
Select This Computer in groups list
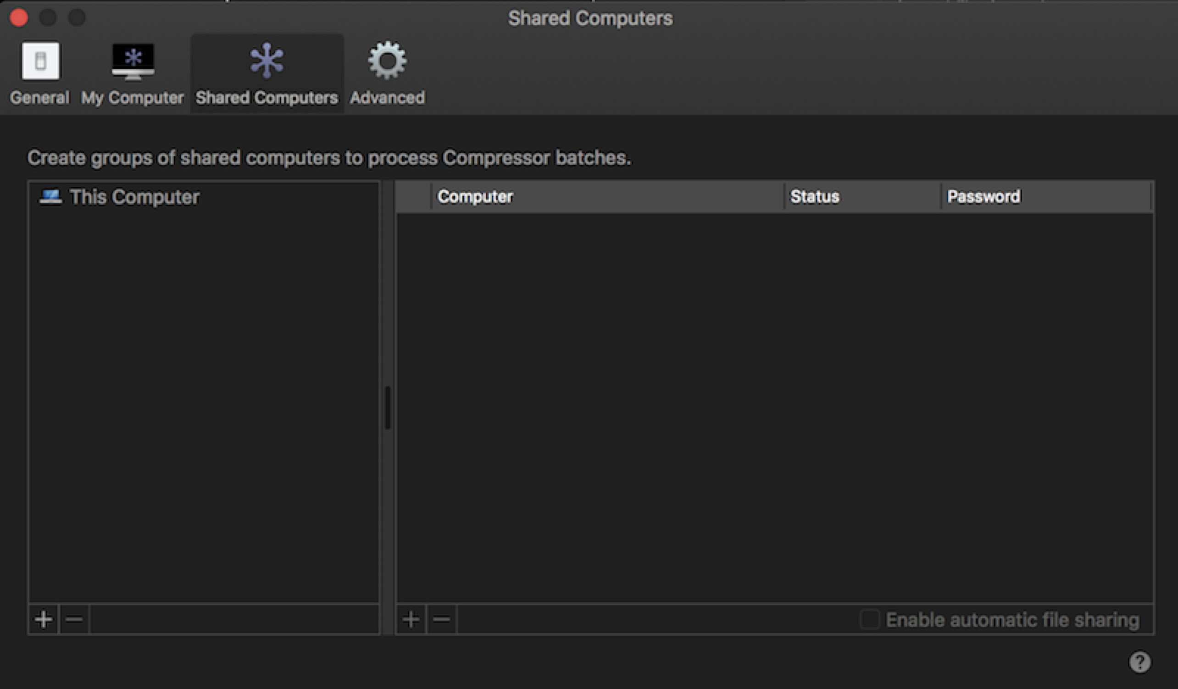(134, 197)
